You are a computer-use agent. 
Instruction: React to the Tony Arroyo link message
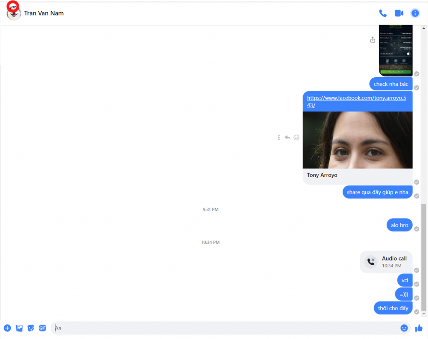pyautogui.click(x=296, y=137)
